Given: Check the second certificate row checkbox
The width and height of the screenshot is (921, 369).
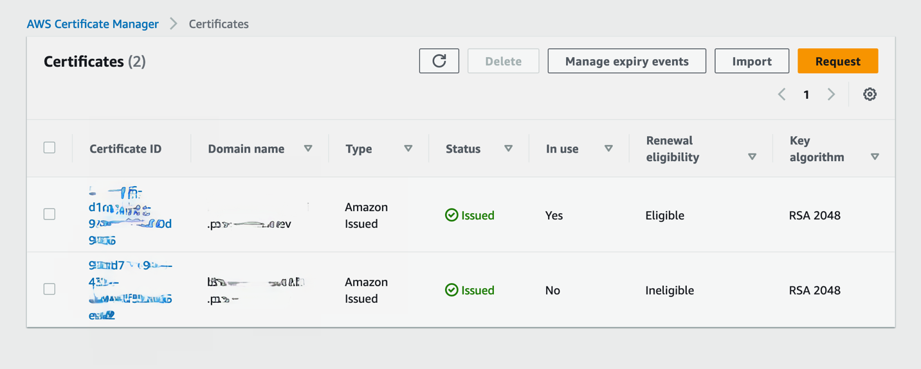Looking at the screenshot, I should pos(50,289).
